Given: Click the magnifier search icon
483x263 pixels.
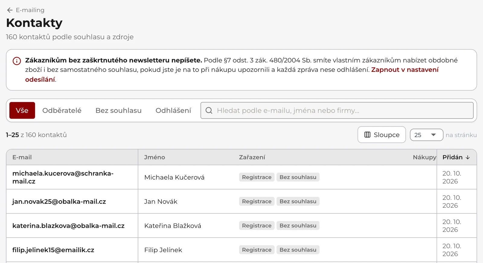Looking at the screenshot, I should point(209,111).
